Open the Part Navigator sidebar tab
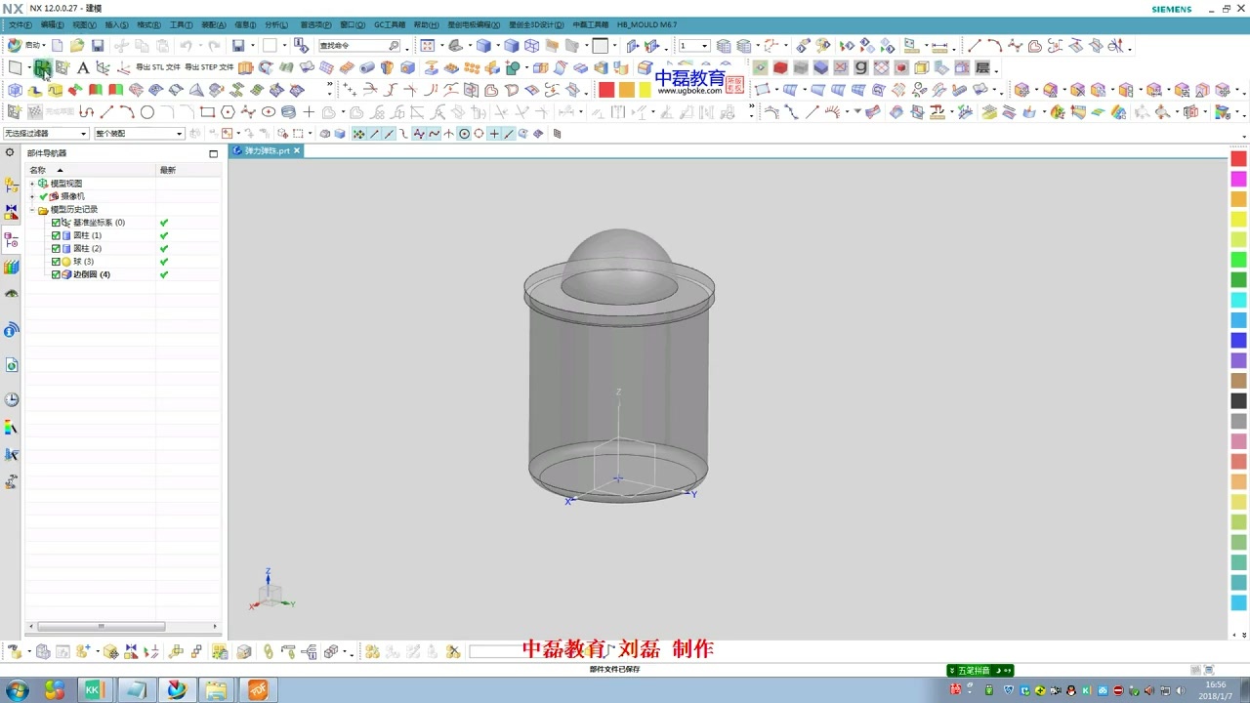This screenshot has width=1250, height=703. pyautogui.click(x=11, y=239)
